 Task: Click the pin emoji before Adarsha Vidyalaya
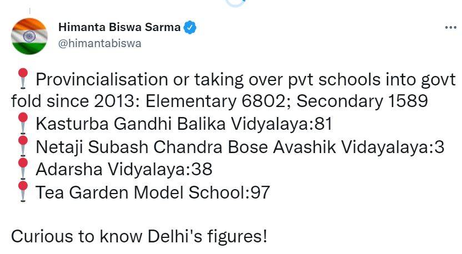pyautogui.click(x=22, y=169)
